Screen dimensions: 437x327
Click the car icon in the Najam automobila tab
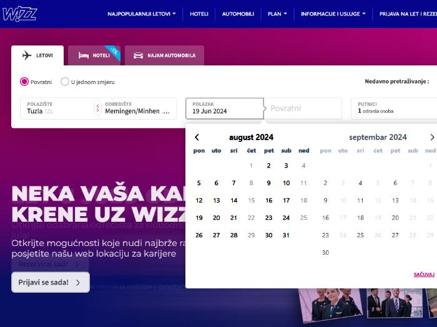(138, 55)
